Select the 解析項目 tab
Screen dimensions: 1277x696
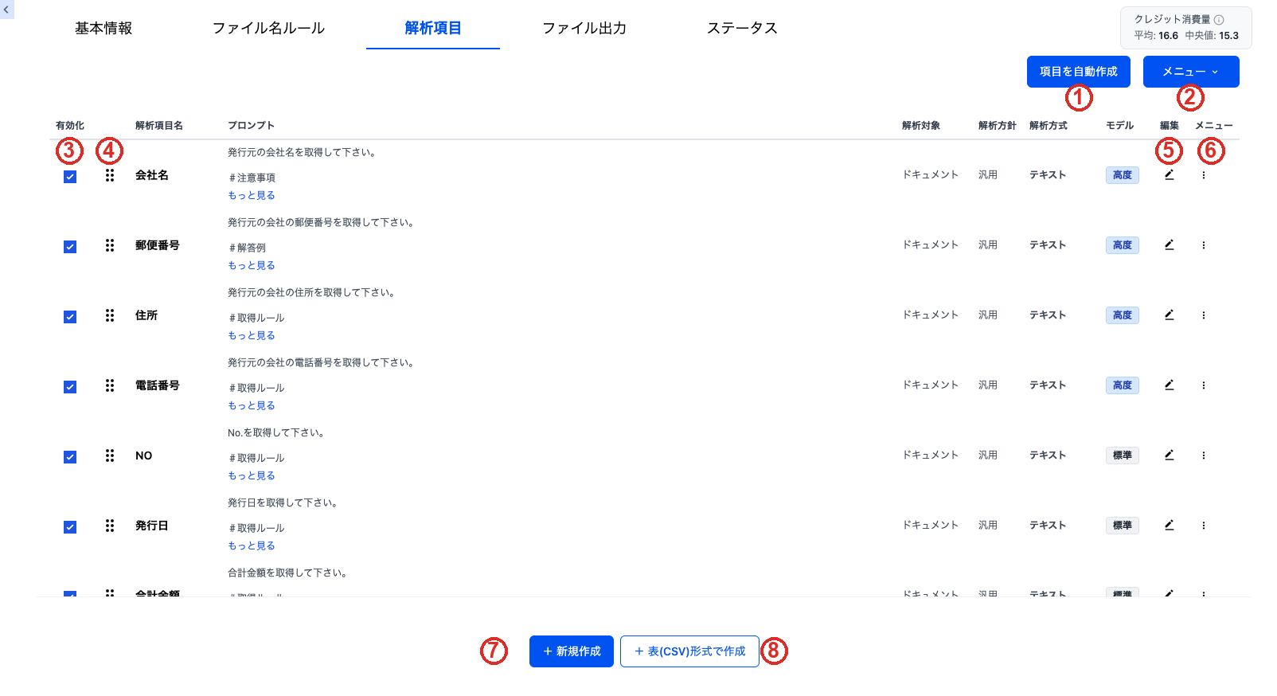point(433,28)
